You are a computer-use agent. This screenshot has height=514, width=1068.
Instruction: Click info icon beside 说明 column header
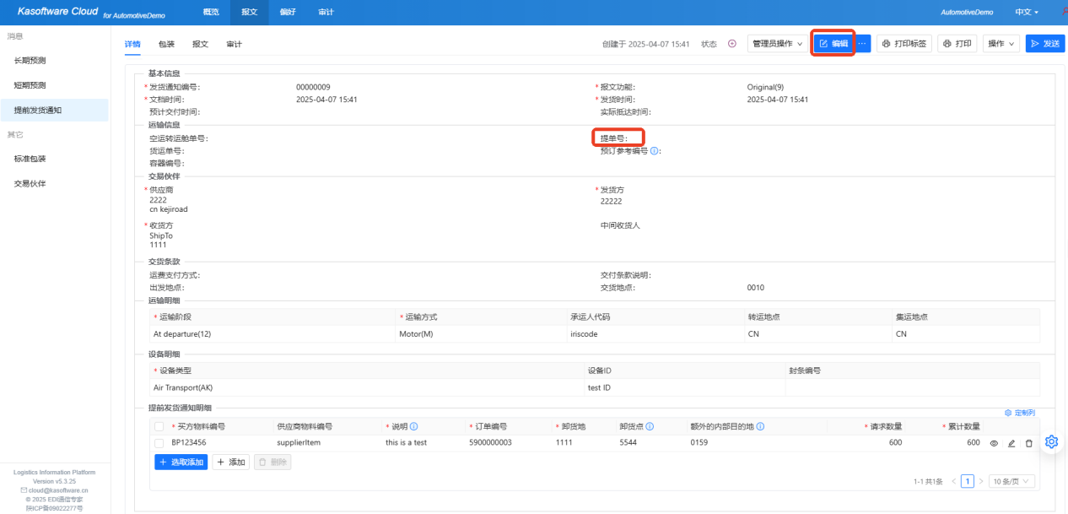[414, 427]
